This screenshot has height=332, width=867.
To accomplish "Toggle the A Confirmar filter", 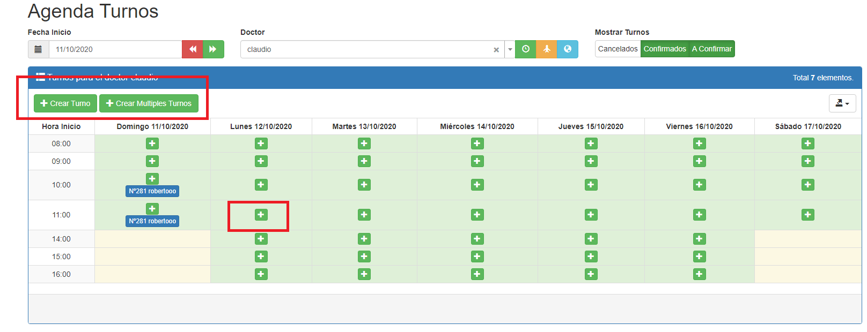I will (x=711, y=49).
